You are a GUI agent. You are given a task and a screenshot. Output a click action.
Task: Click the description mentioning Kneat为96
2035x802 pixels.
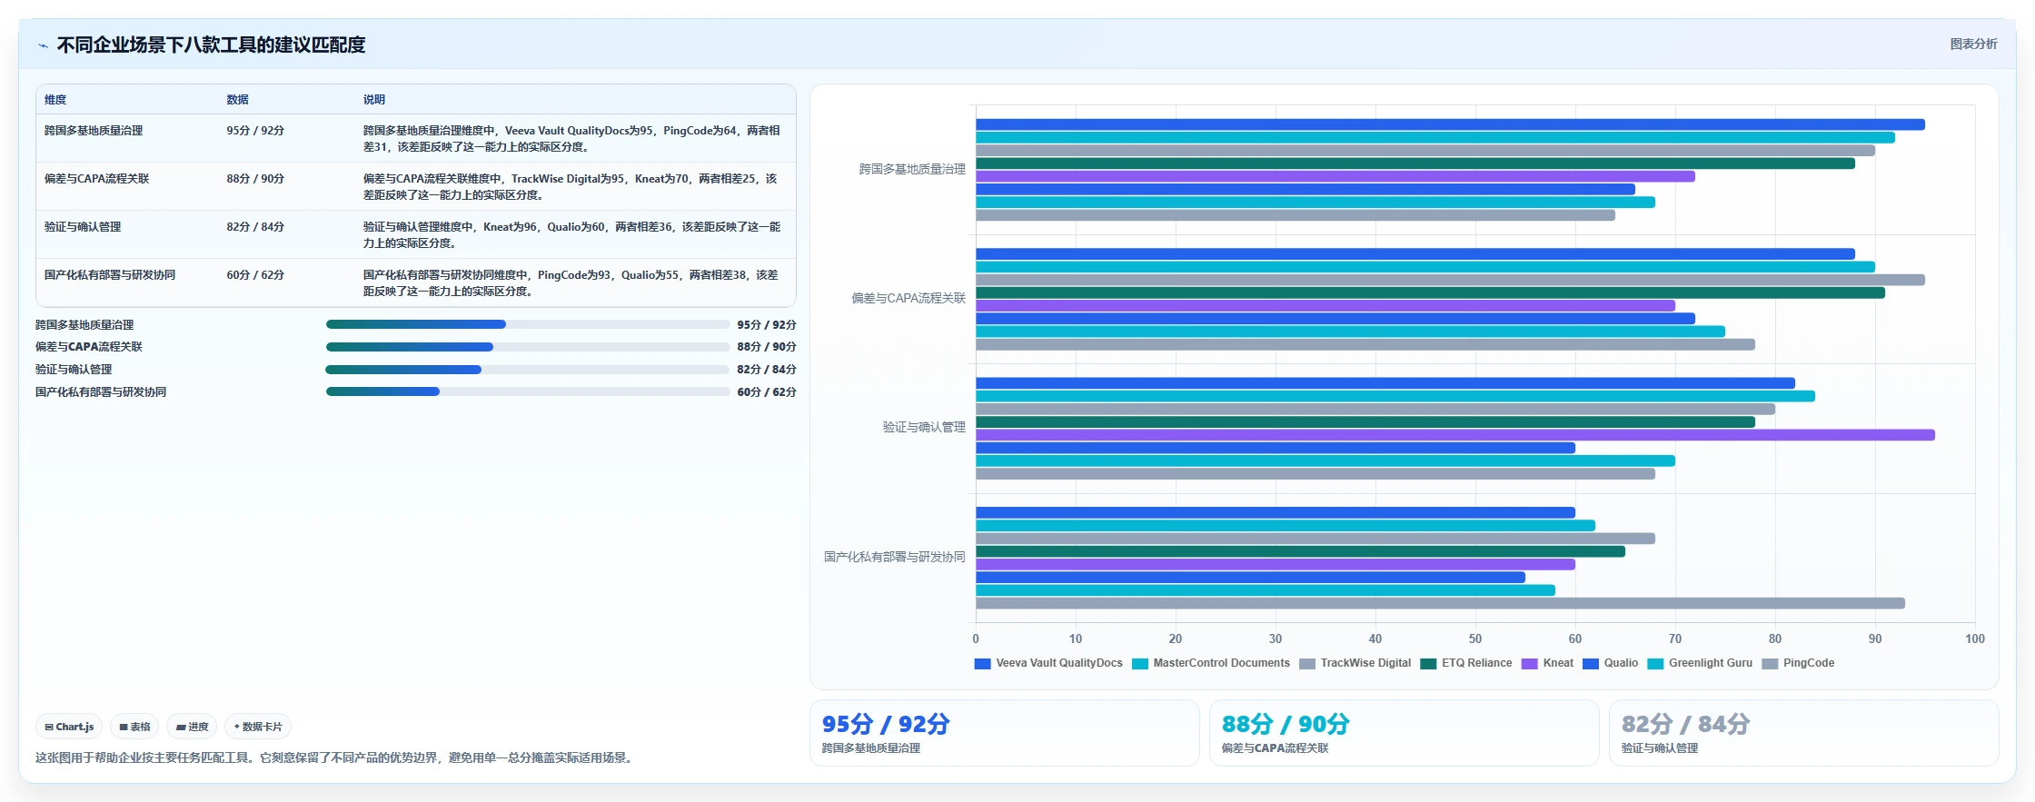click(571, 235)
